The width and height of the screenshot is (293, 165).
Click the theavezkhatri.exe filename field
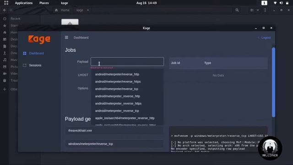114,130
